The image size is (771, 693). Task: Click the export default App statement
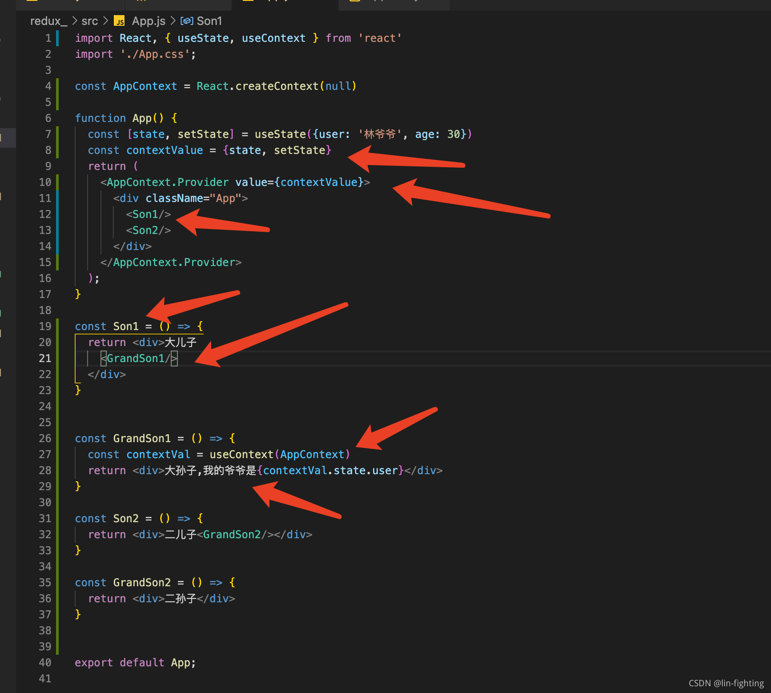click(x=135, y=663)
